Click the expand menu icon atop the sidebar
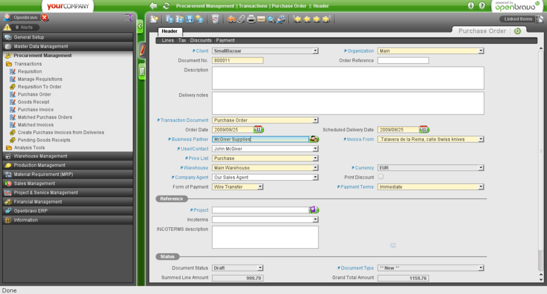Screen dimensions: 547x294 [128, 18]
